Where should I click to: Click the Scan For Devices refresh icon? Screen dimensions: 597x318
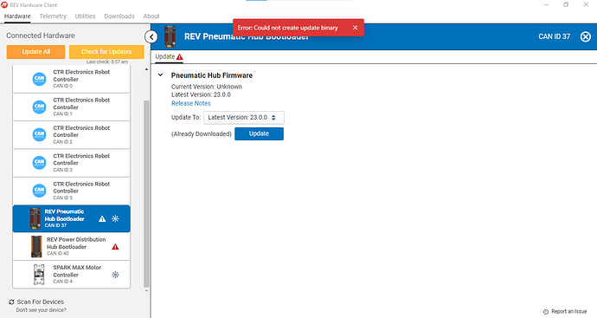click(11, 302)
